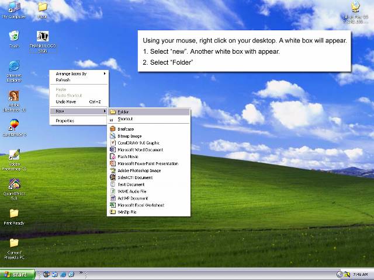
Task: Launch CorelDRAW 9 desktop shortcut
Action: (14, 128)
